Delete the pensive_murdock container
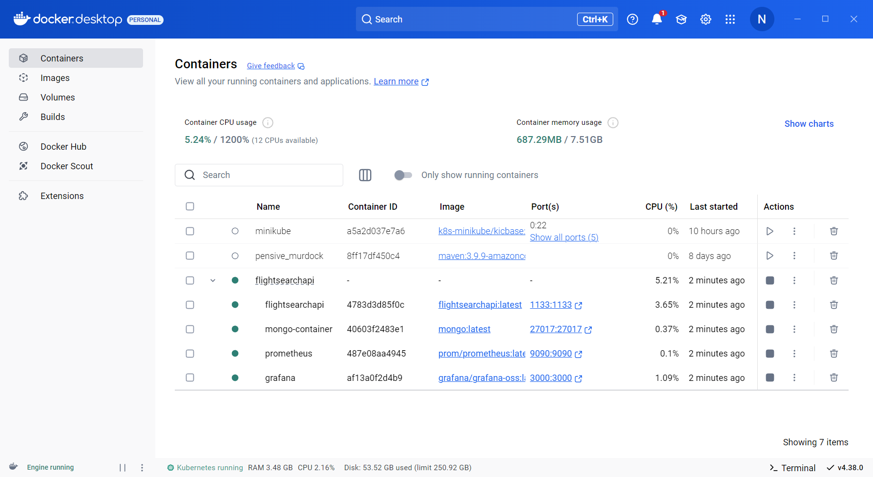 pyautogui.click(x=834, y=256)
